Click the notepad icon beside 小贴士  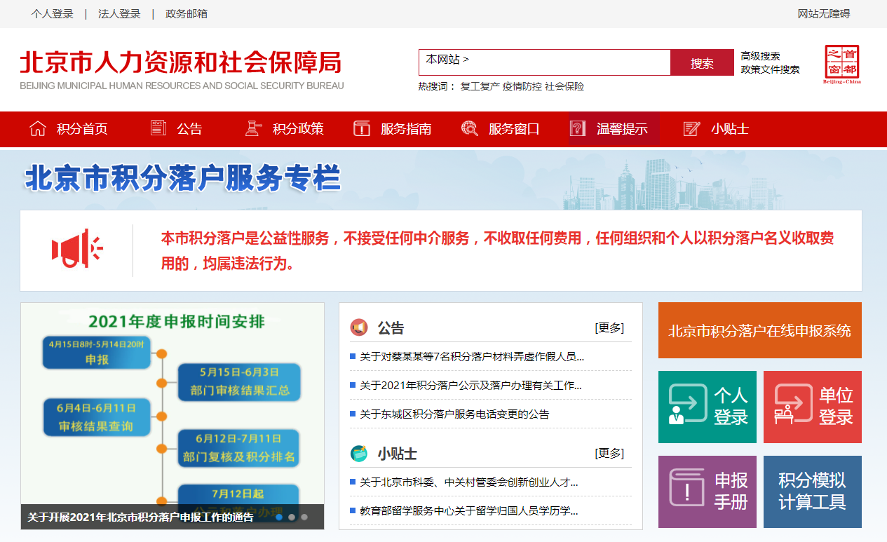tap(691, 128)
